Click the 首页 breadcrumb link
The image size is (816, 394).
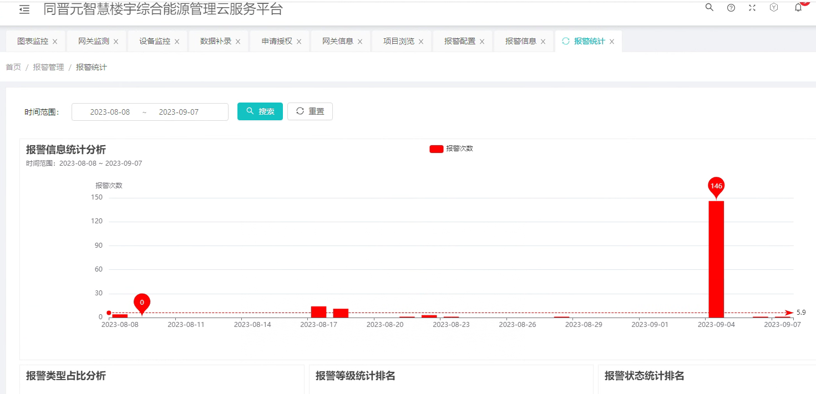(13, 67)
